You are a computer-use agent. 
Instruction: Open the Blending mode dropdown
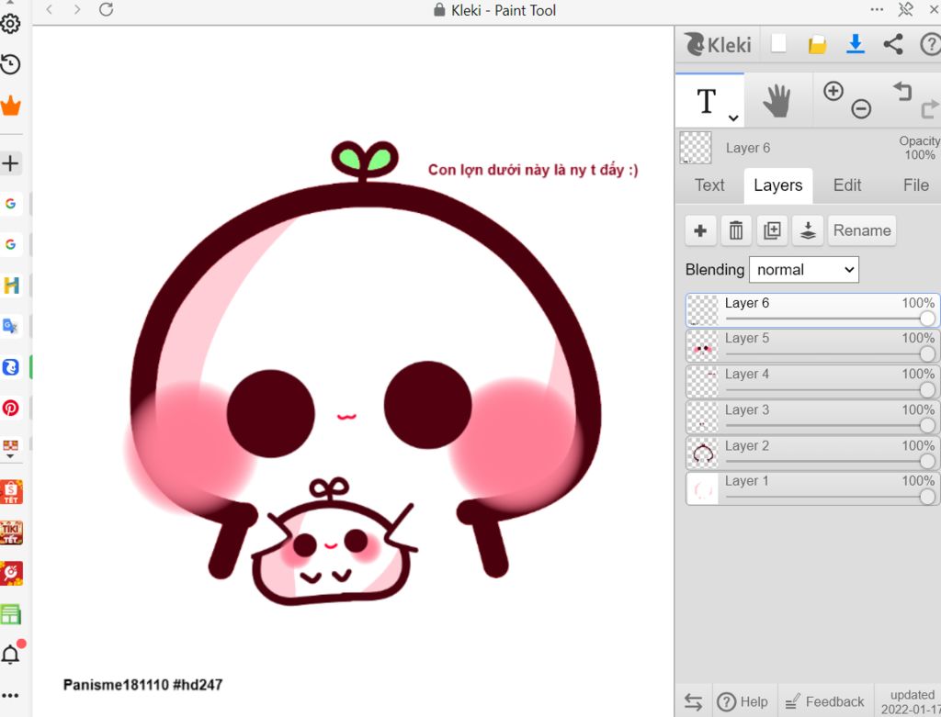click(803, 270)
